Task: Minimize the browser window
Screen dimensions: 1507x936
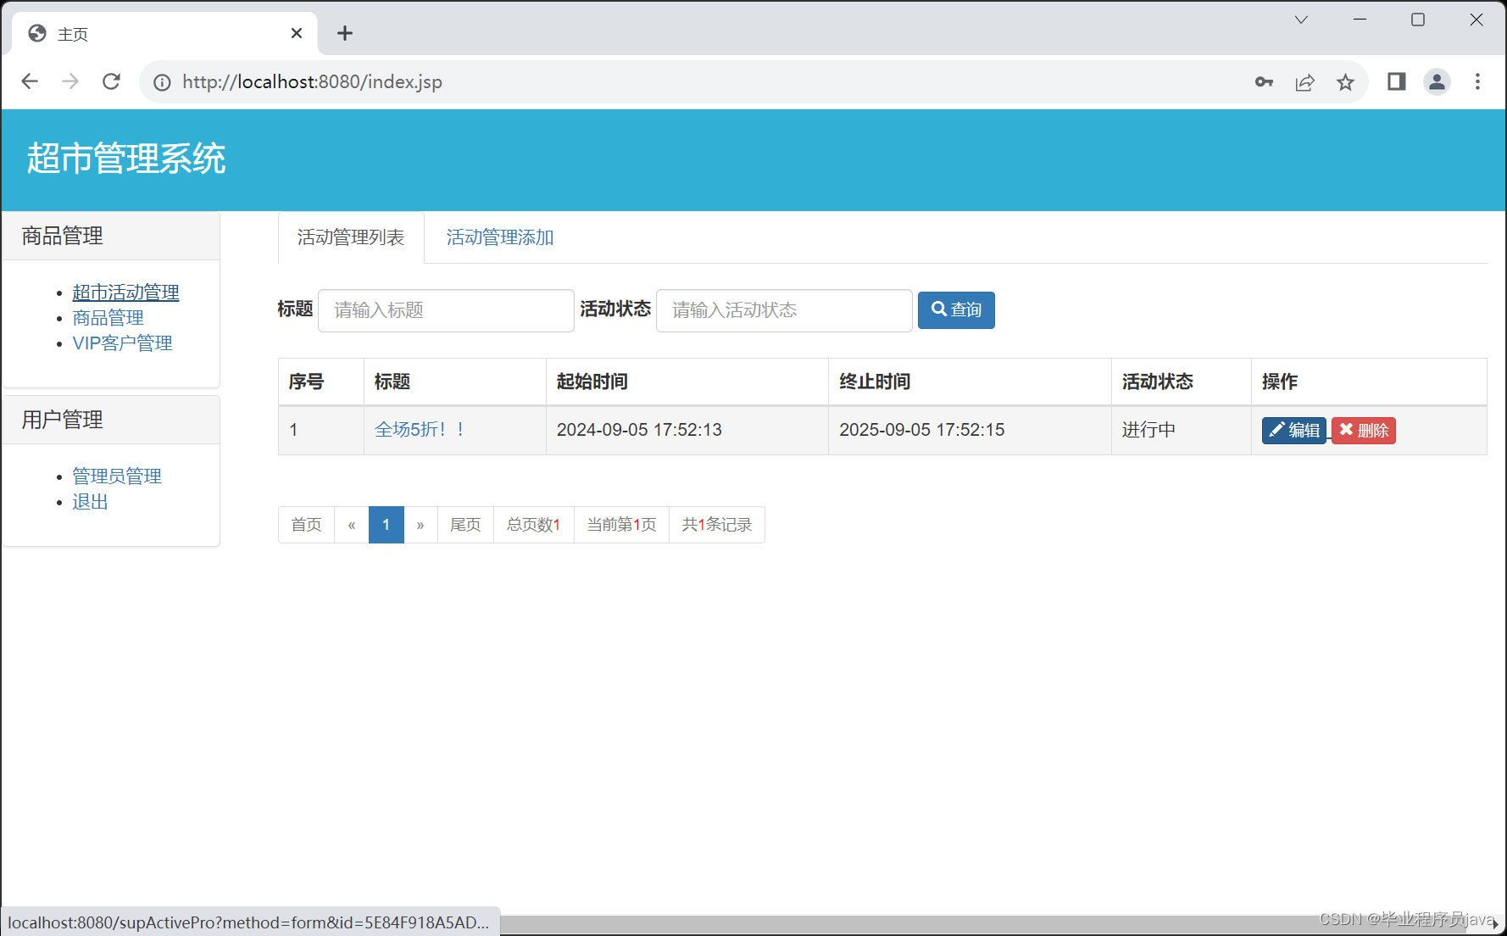Action: click(x=1360, y=19)
